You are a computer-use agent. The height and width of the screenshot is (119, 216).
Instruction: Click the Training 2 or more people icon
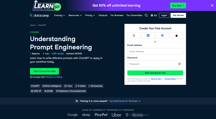pyautogui.click(x=77, y=101)
